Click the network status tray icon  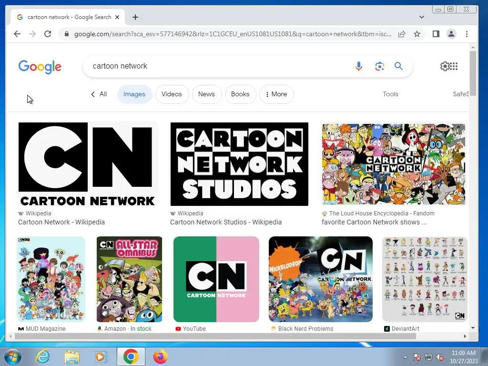pos(428,357)
